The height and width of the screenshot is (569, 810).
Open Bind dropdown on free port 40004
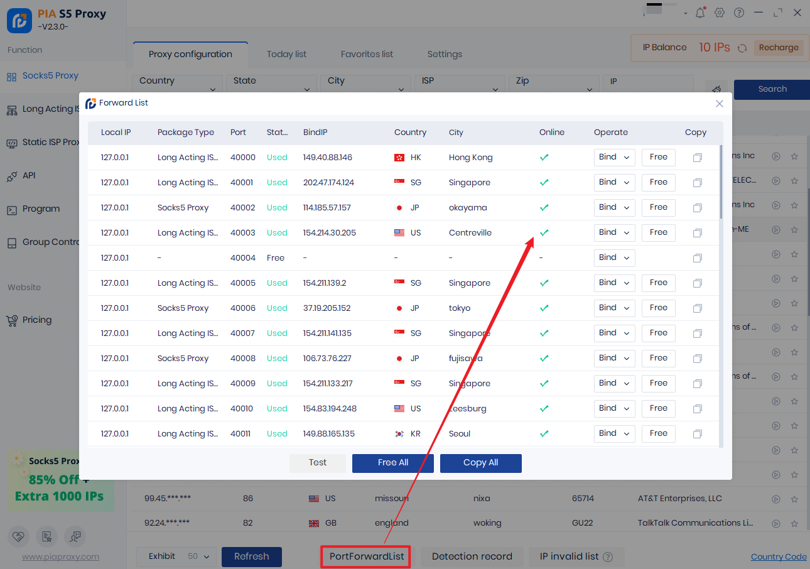[x=614, y=257]
